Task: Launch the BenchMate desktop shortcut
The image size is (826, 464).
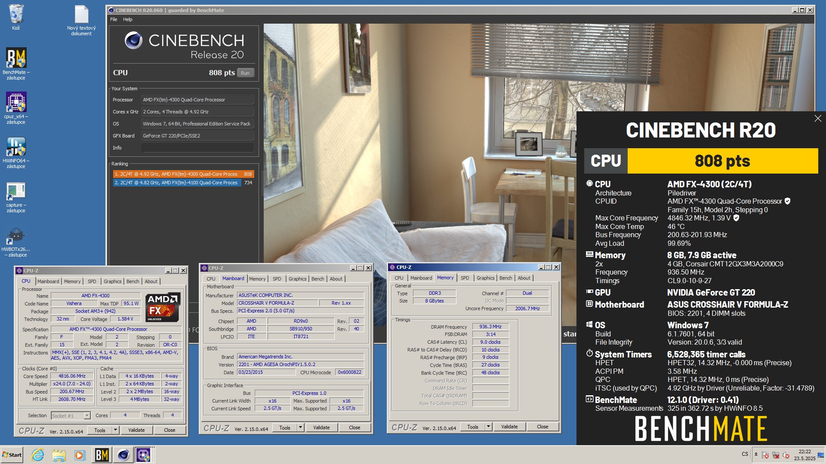Action: (x=16, y=63)
